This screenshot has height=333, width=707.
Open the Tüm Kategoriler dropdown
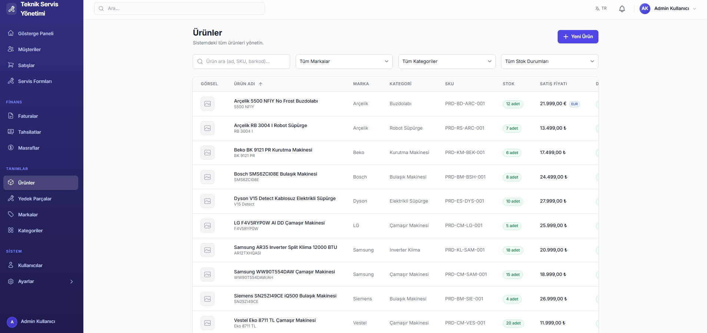coord(447,61)
